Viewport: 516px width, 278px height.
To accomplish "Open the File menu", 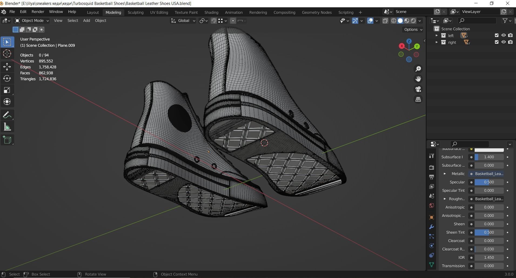I will click(x=12, y=12).
